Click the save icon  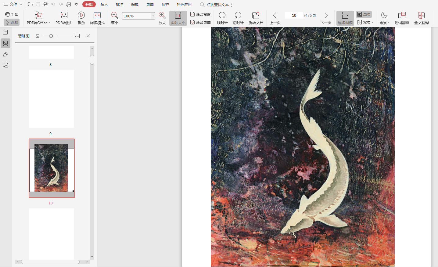38,4
